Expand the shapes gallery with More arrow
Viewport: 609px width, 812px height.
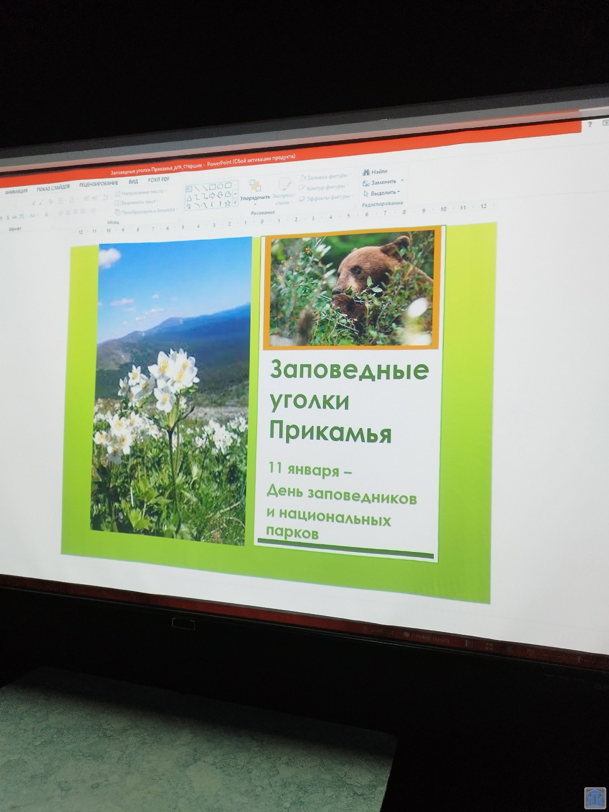pyautogui.click(x=235, y=203)
